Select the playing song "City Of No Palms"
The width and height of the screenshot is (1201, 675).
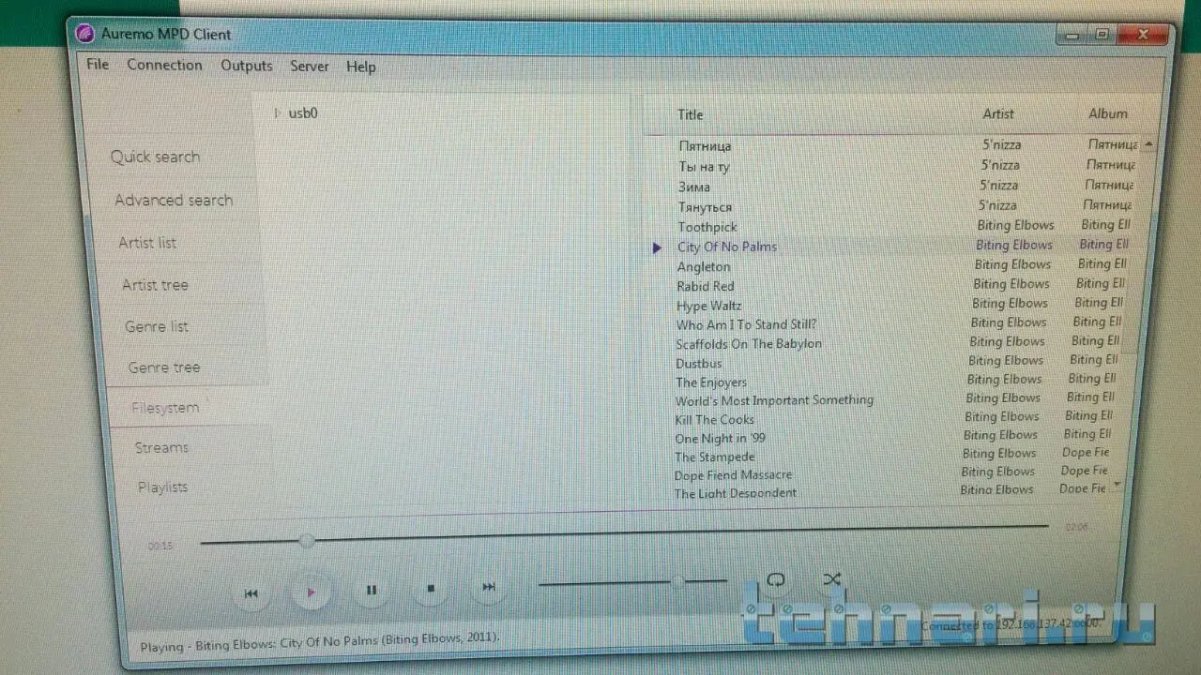click(727, 247)
